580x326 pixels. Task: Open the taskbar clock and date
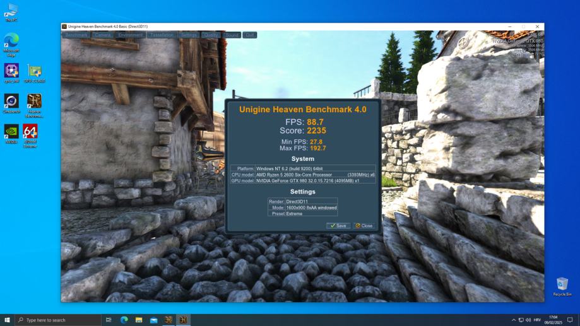[x=553, y=320]
